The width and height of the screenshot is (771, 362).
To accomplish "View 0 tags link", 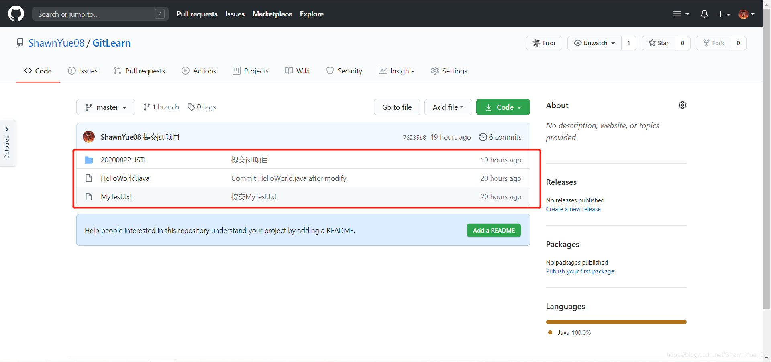I will (x=202, y=107).
